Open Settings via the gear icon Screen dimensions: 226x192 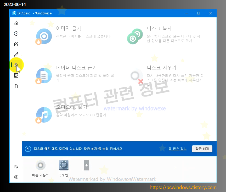[x=16, y=177]
